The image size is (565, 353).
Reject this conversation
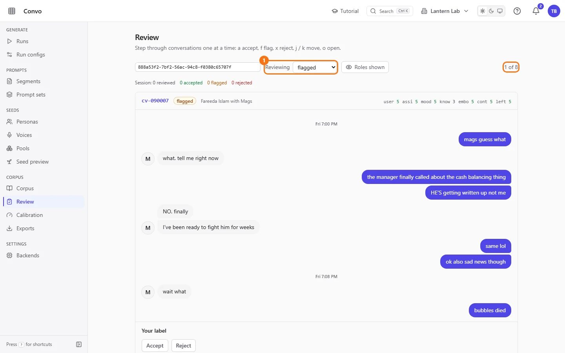tap(184, 346)
